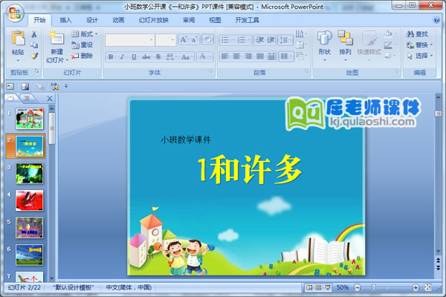446x297 pixels.
Task: Zoom in with the plus button
Action: pyautogui.click(x=416, y=287)
